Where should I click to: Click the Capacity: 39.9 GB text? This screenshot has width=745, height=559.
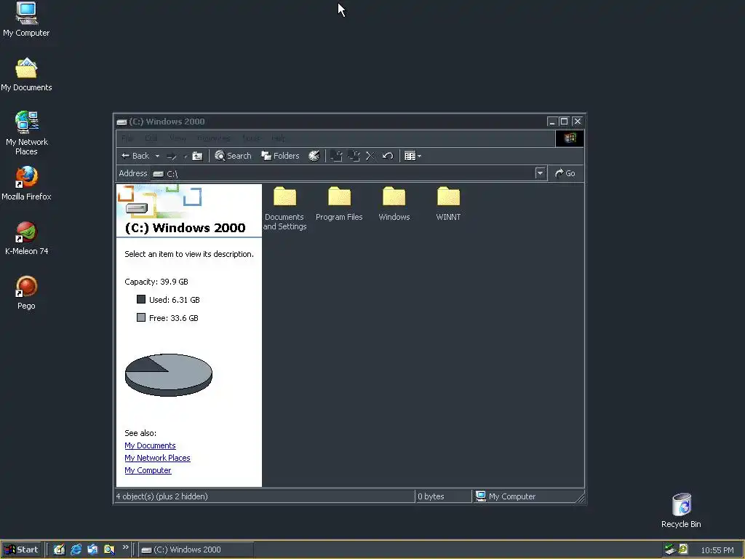pyautogui.click(x=156, y=282)
